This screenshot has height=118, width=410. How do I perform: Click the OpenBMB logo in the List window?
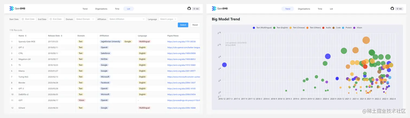(17, 9)
